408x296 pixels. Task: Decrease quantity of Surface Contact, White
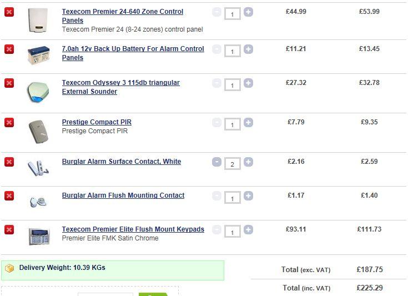(216, 162)
